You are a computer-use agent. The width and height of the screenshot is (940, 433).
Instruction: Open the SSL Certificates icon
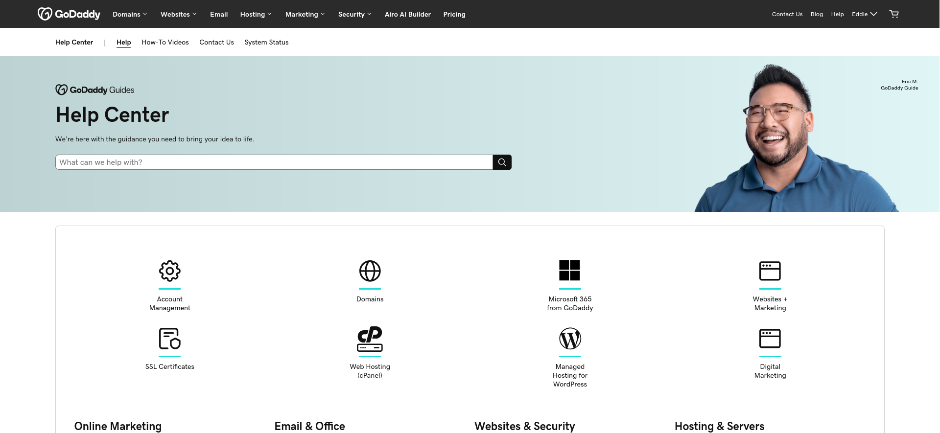[x=170, y=339]
